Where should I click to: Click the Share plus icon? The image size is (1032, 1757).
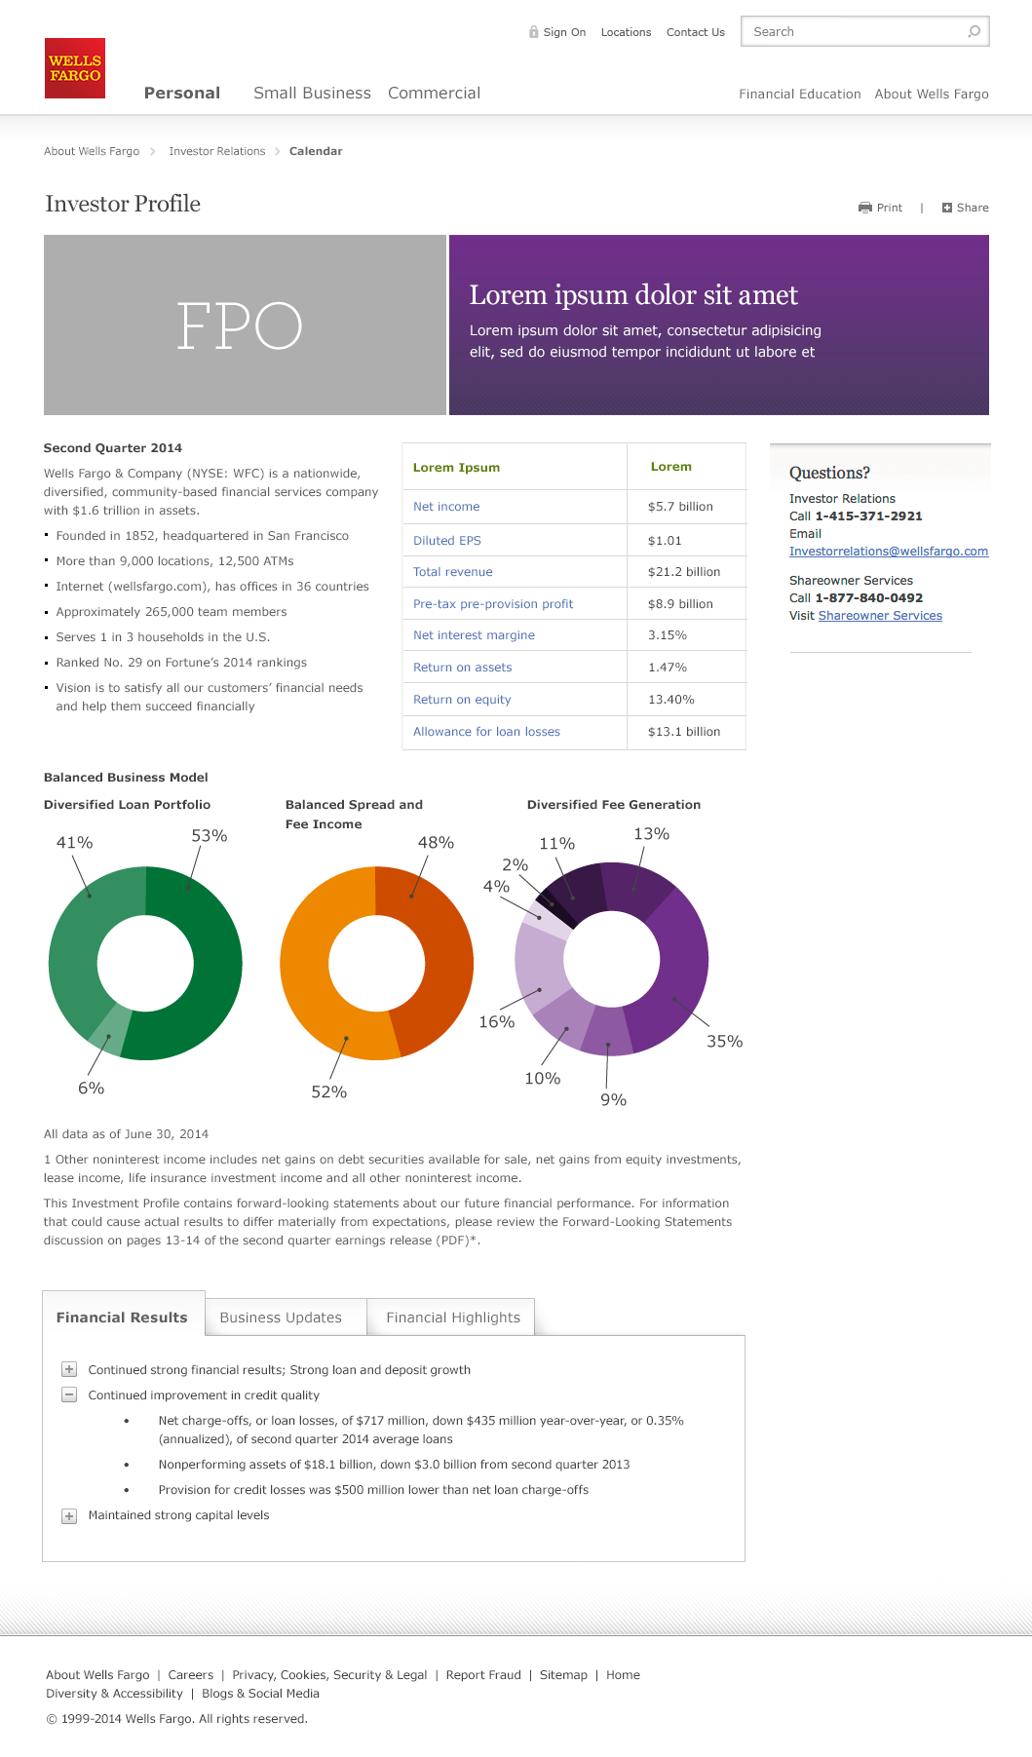947,208
